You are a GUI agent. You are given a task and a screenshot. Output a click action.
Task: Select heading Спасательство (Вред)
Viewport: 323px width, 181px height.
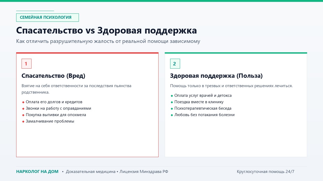pyautogui.click(x=53, y=76)
